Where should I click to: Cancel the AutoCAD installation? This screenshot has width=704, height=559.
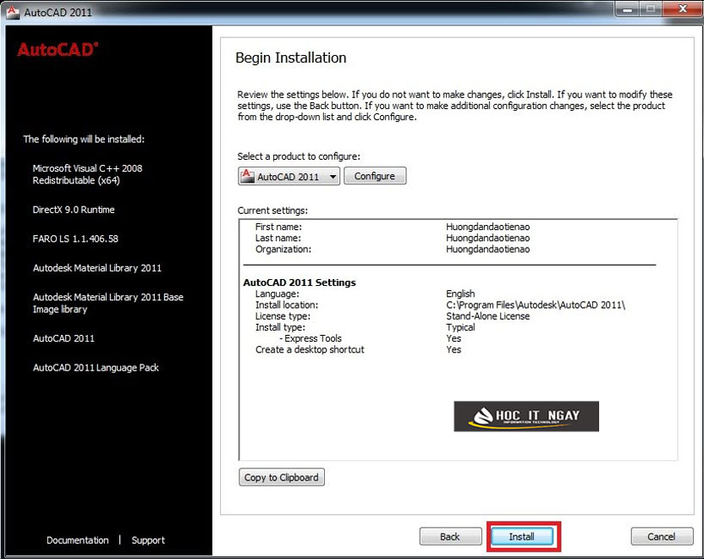pyautogui.click(x=662, y=536)
